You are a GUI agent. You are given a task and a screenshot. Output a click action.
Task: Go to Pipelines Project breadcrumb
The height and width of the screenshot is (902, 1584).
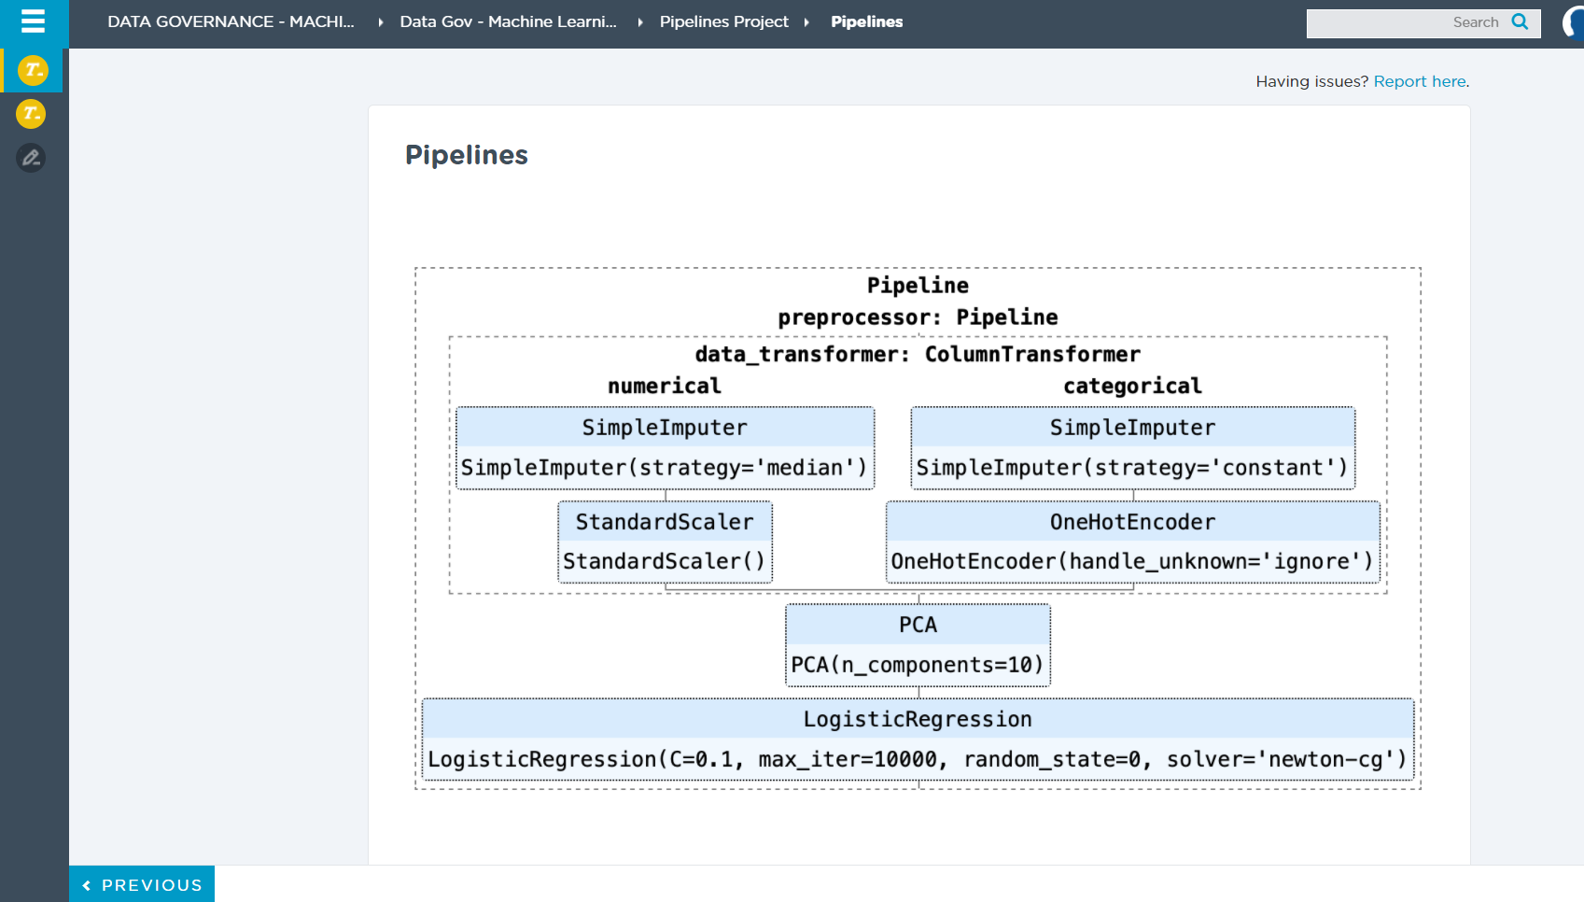pyautogui.click(x=723, y=21)
